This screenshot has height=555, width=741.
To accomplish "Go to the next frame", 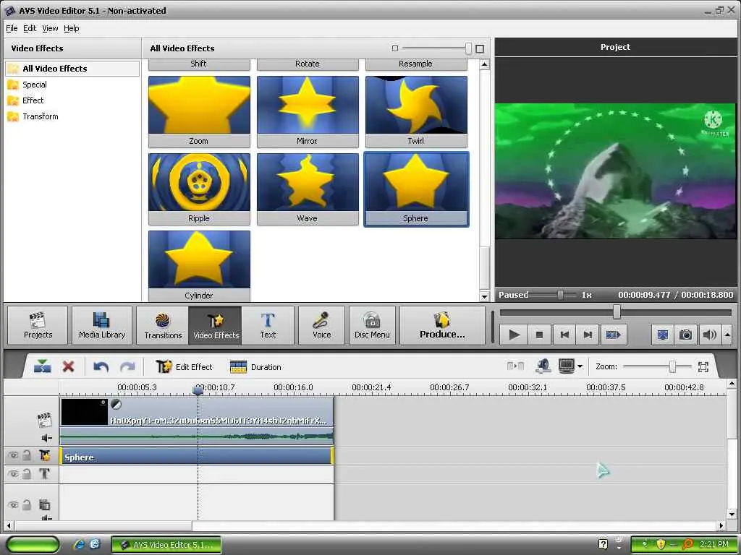I will point(588,335).
